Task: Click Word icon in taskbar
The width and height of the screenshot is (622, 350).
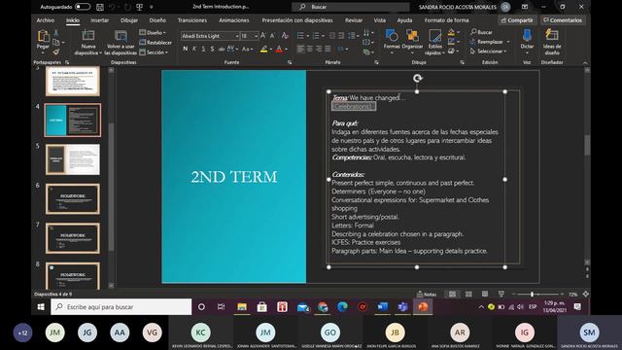Action: [382, 307]
